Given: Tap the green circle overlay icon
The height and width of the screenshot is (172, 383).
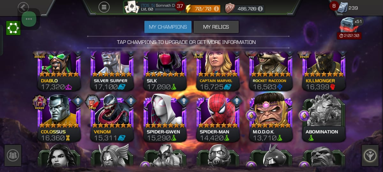Looking at the screenshot, I should [x=13, y=28].
